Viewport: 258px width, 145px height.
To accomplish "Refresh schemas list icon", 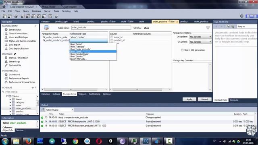I will point(33,87).
